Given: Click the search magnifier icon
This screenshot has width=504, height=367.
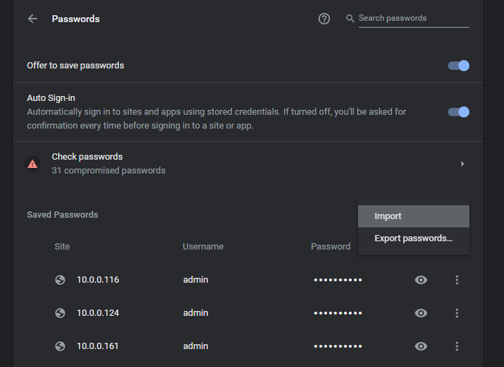Looking at the screenshot, I should click(x=350, y=19).
